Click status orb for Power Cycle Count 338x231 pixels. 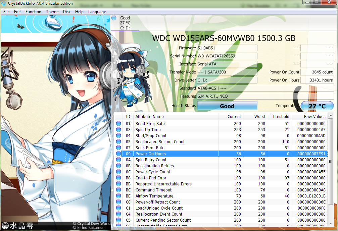pyautogui.click(x=118, y=172)
